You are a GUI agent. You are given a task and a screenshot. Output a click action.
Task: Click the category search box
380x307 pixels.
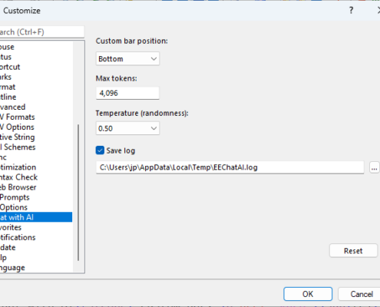click(x=41, y=32)
